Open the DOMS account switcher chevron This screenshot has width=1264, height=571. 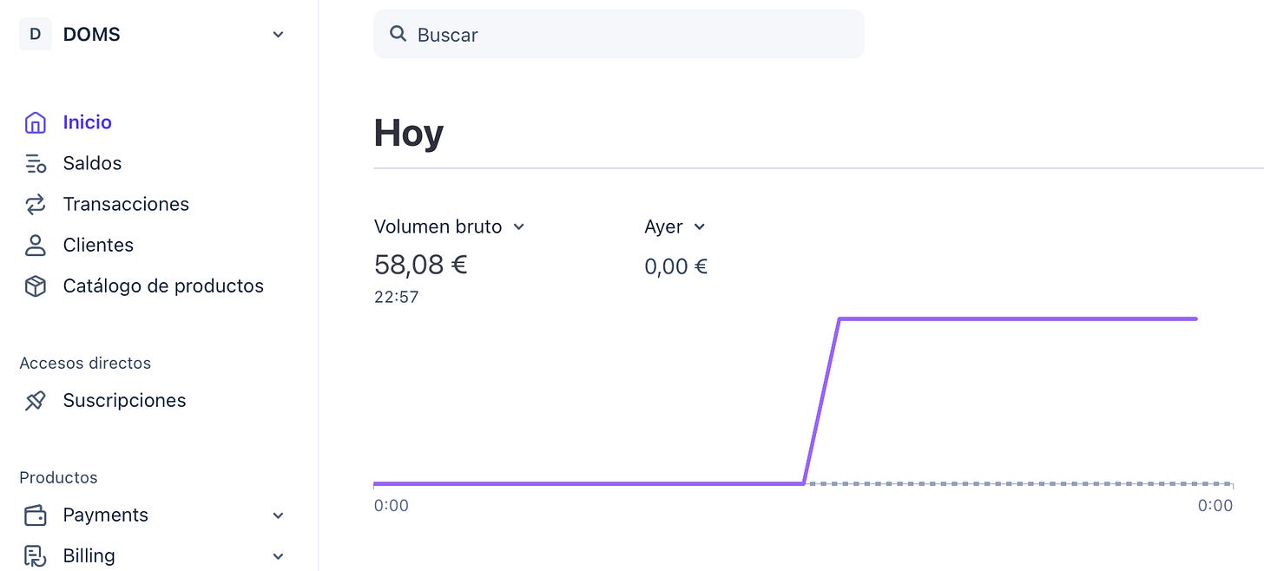coord(278,35)
